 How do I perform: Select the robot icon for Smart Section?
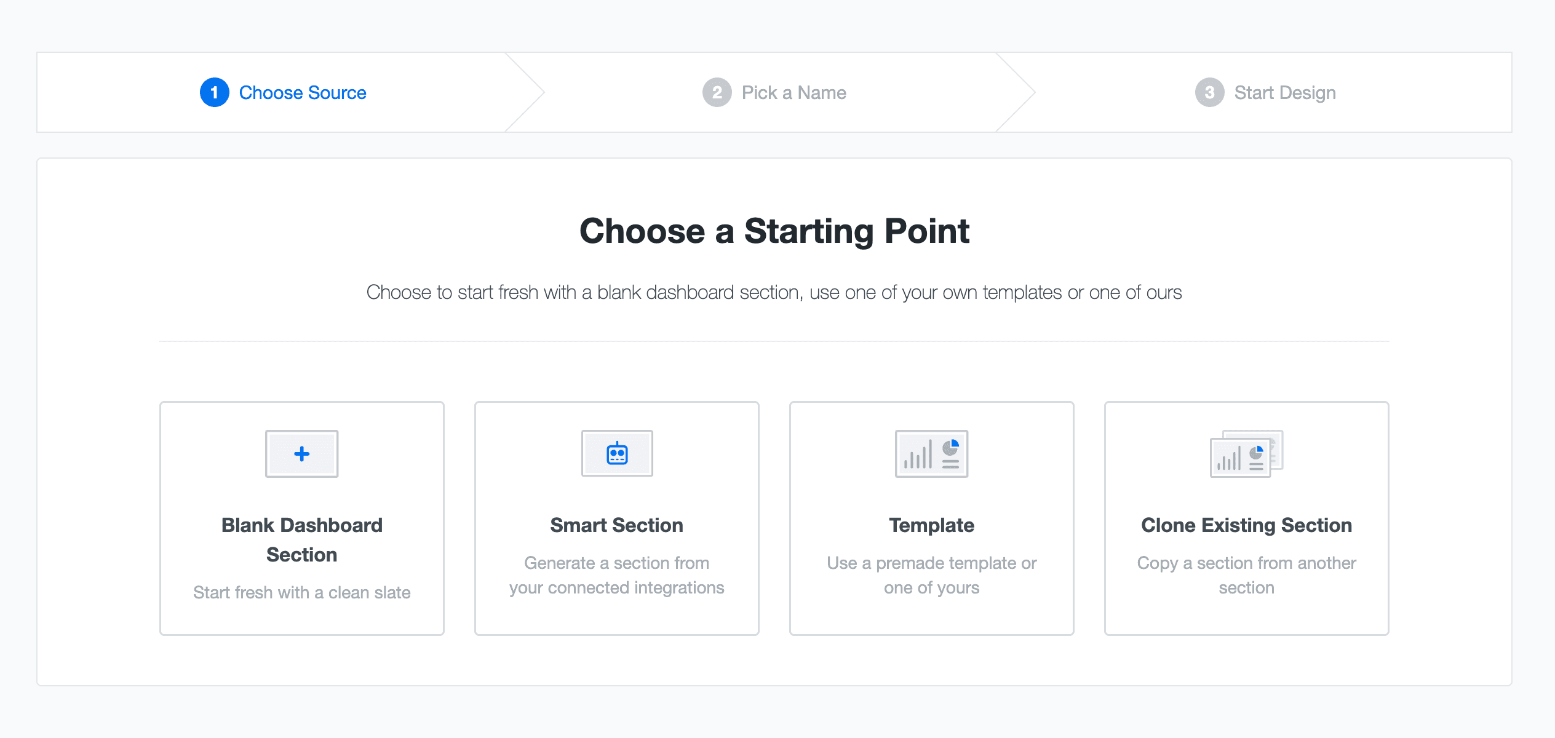[x=616, y=453]
